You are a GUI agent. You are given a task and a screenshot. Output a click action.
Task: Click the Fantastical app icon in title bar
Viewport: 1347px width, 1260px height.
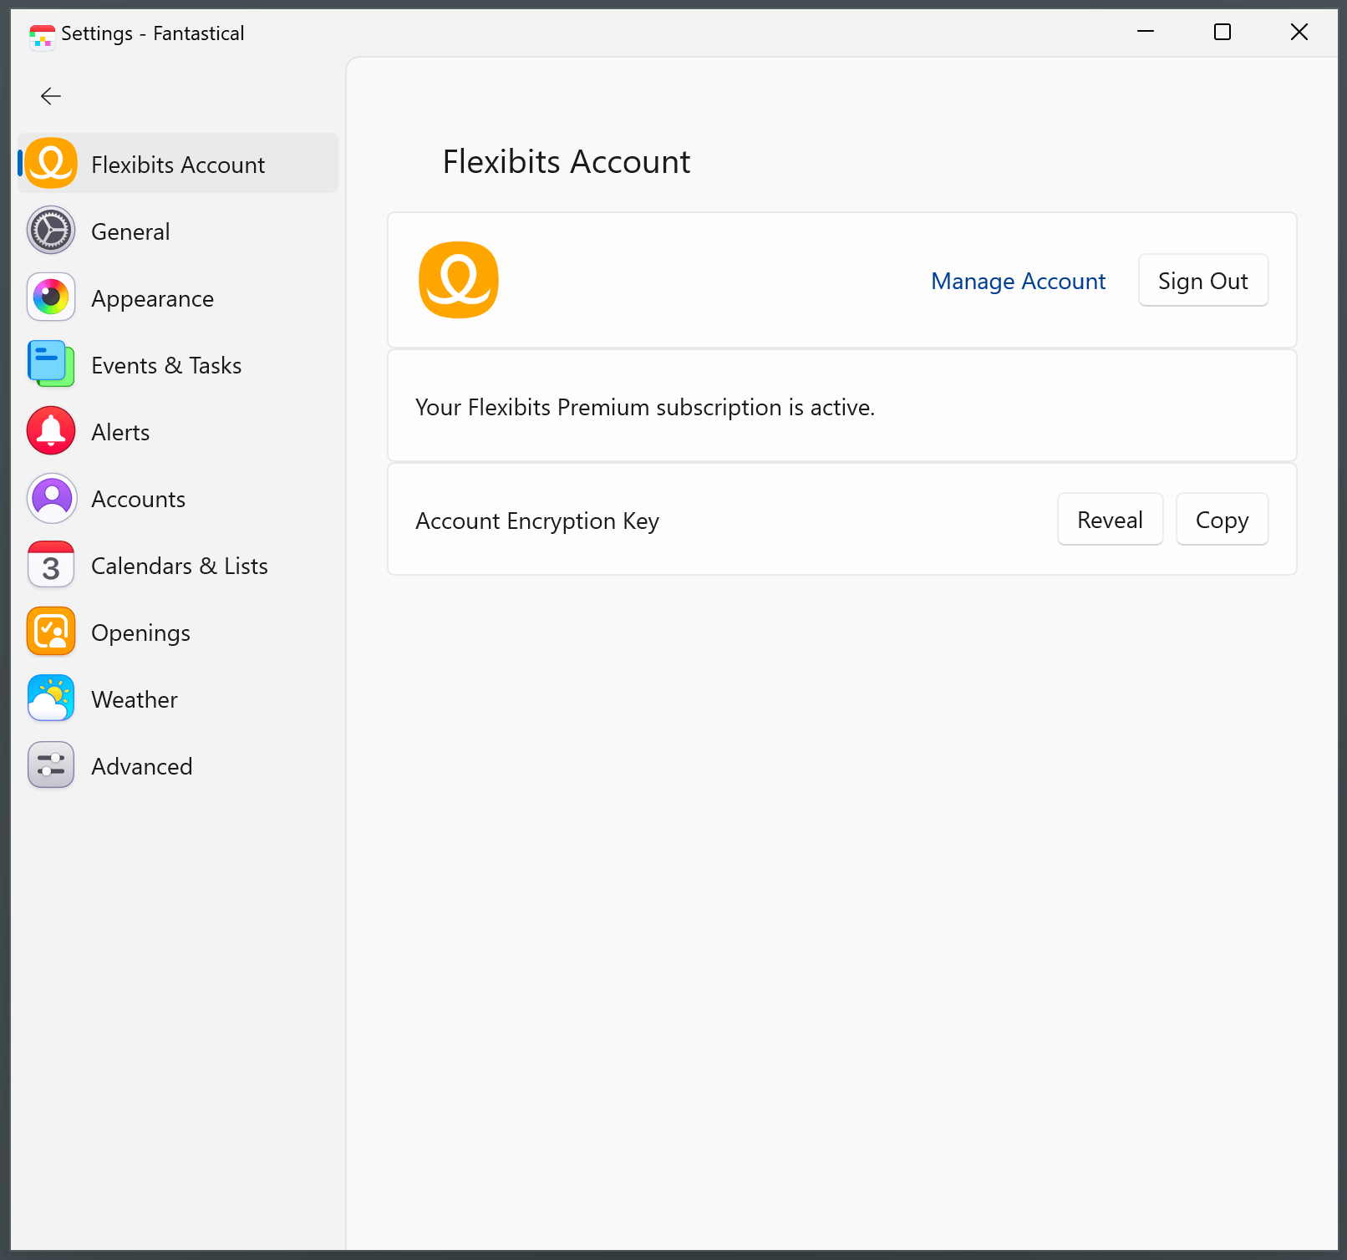(x=42, y=37)
